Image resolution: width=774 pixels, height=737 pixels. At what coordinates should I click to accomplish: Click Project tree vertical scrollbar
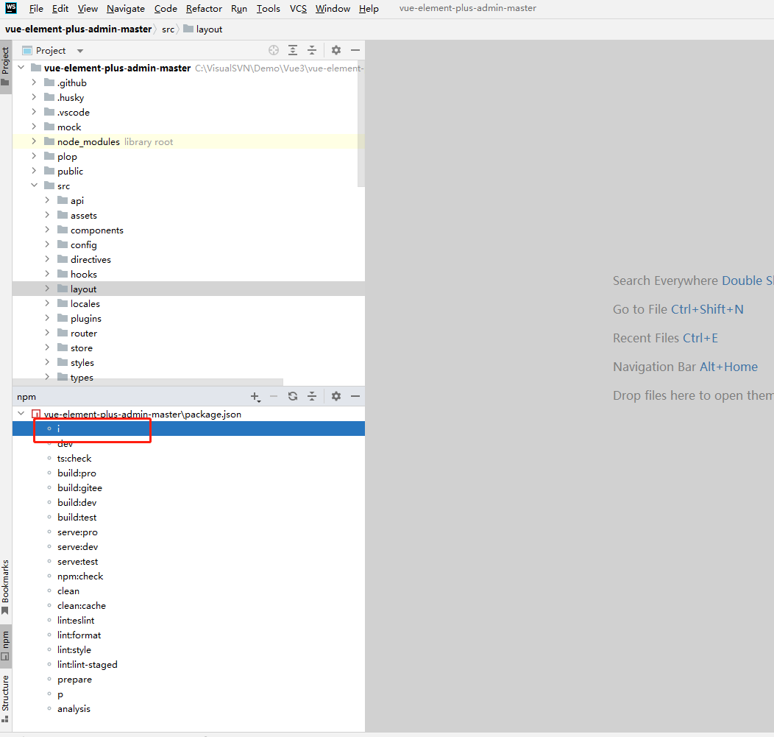(x=361, y=124)
